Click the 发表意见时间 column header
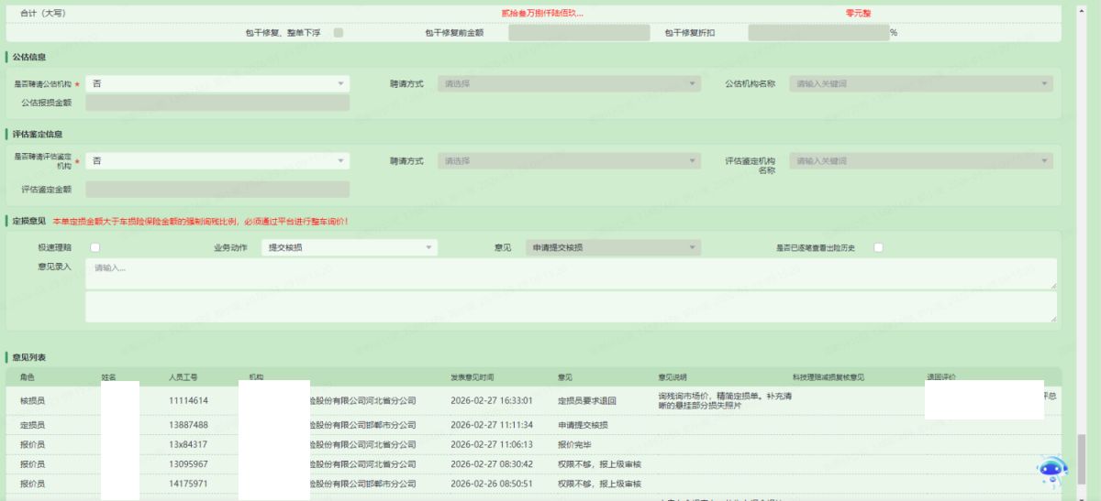Viewport: 1101px width, 501px height. point(473,377)
